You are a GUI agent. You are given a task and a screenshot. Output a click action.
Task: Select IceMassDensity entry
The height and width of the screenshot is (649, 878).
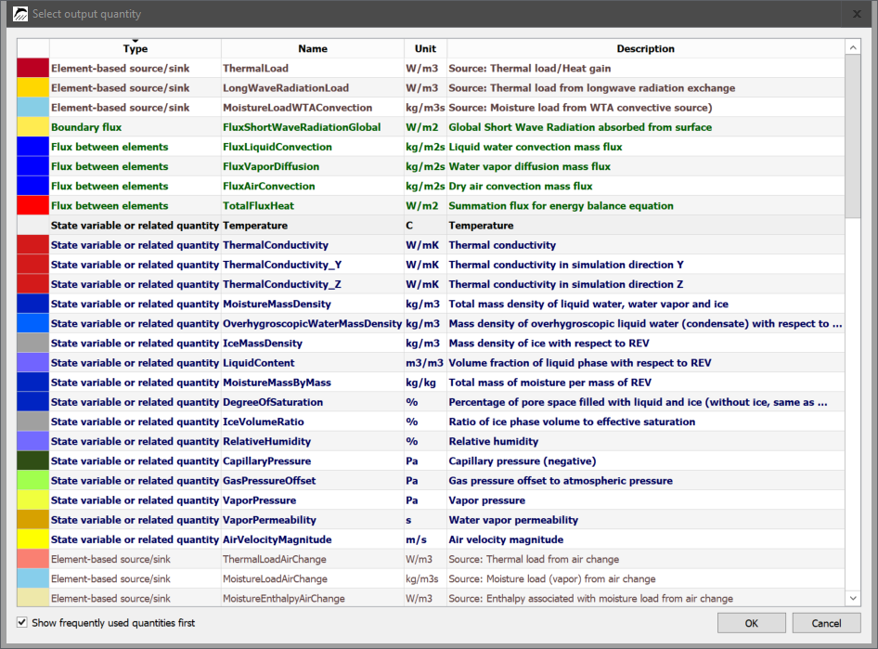pos(313,343)
